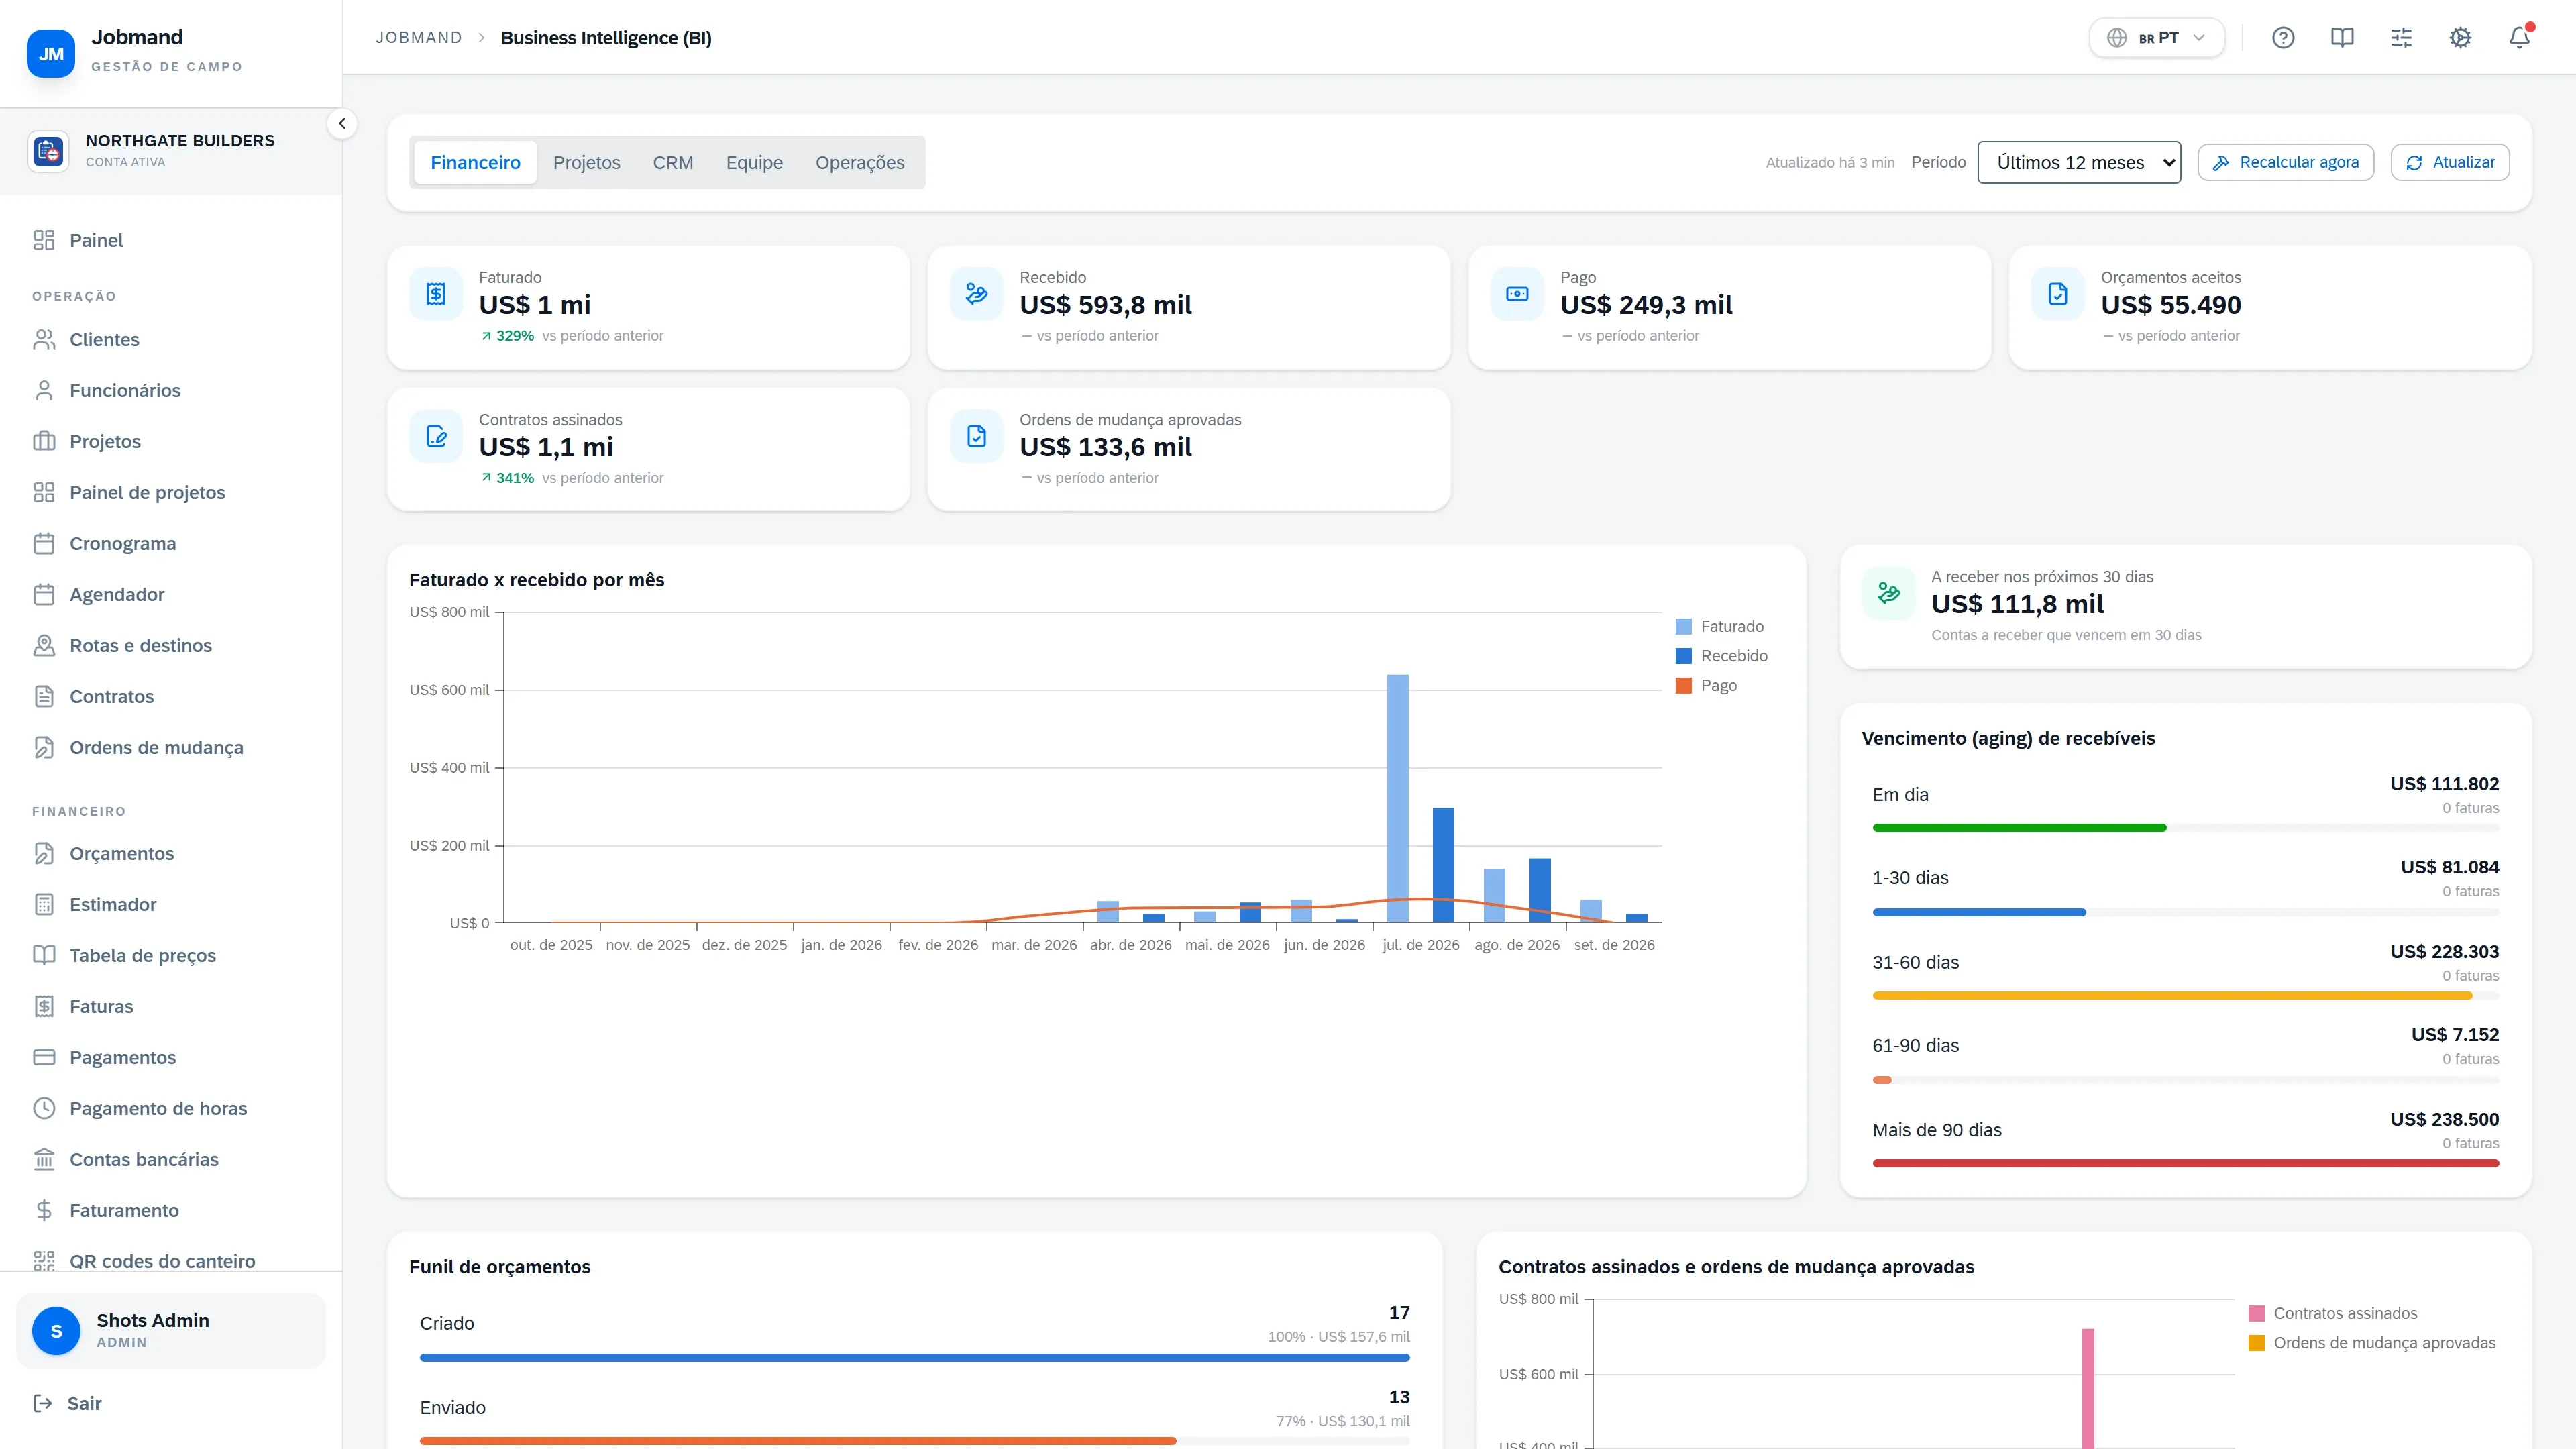Click the Atualizar refresh button
Viewport: 2576px width, 1449px height.
2450,162
